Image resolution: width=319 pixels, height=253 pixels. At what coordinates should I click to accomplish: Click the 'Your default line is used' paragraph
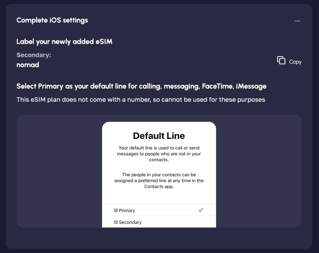[x=159, y=154]
